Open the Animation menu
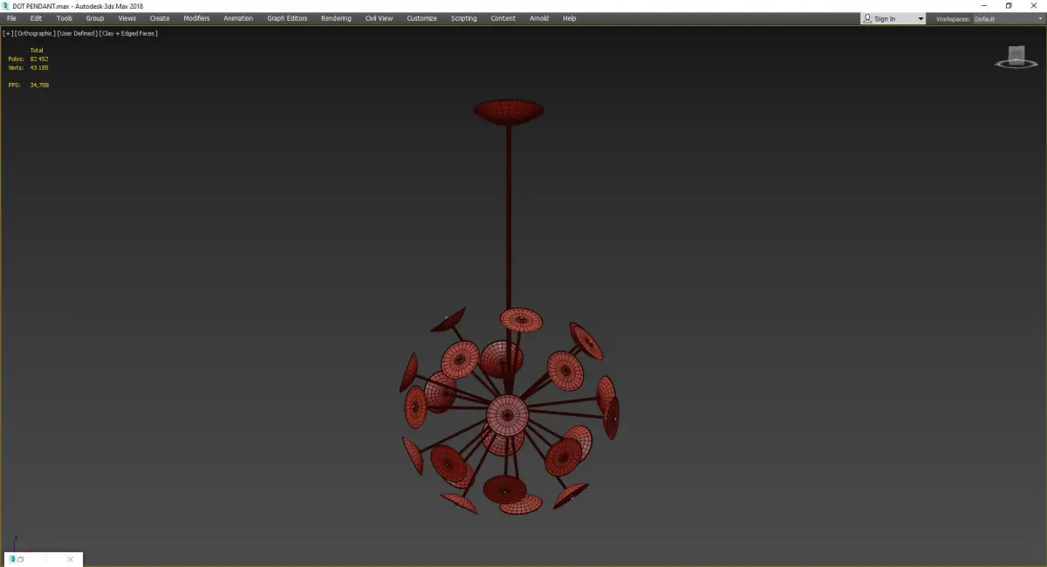 pyautogui.click(x=238, y=18)
